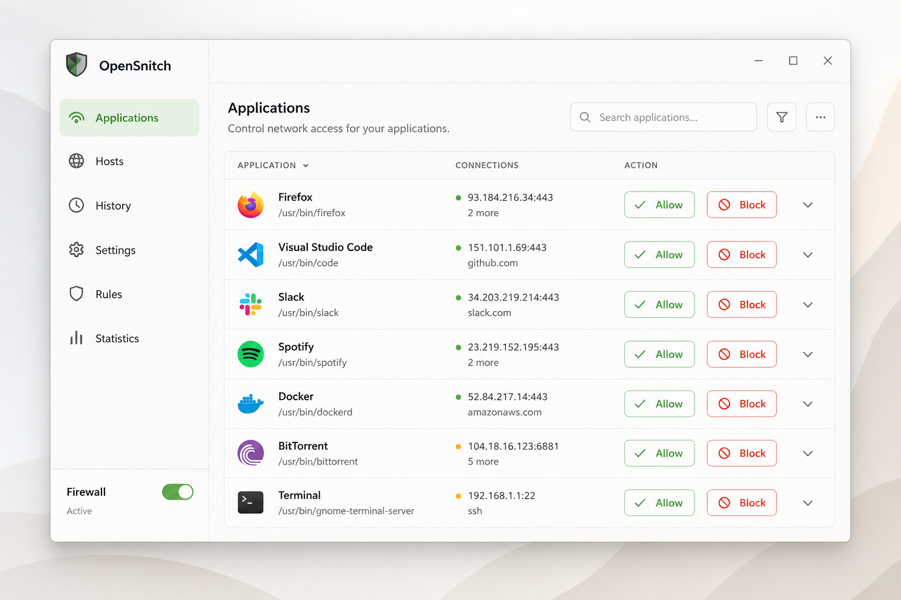This screenshot has height=600, width=901.
Task: Click the BitTorrent app icon
Action: click(x=250, y=453)
